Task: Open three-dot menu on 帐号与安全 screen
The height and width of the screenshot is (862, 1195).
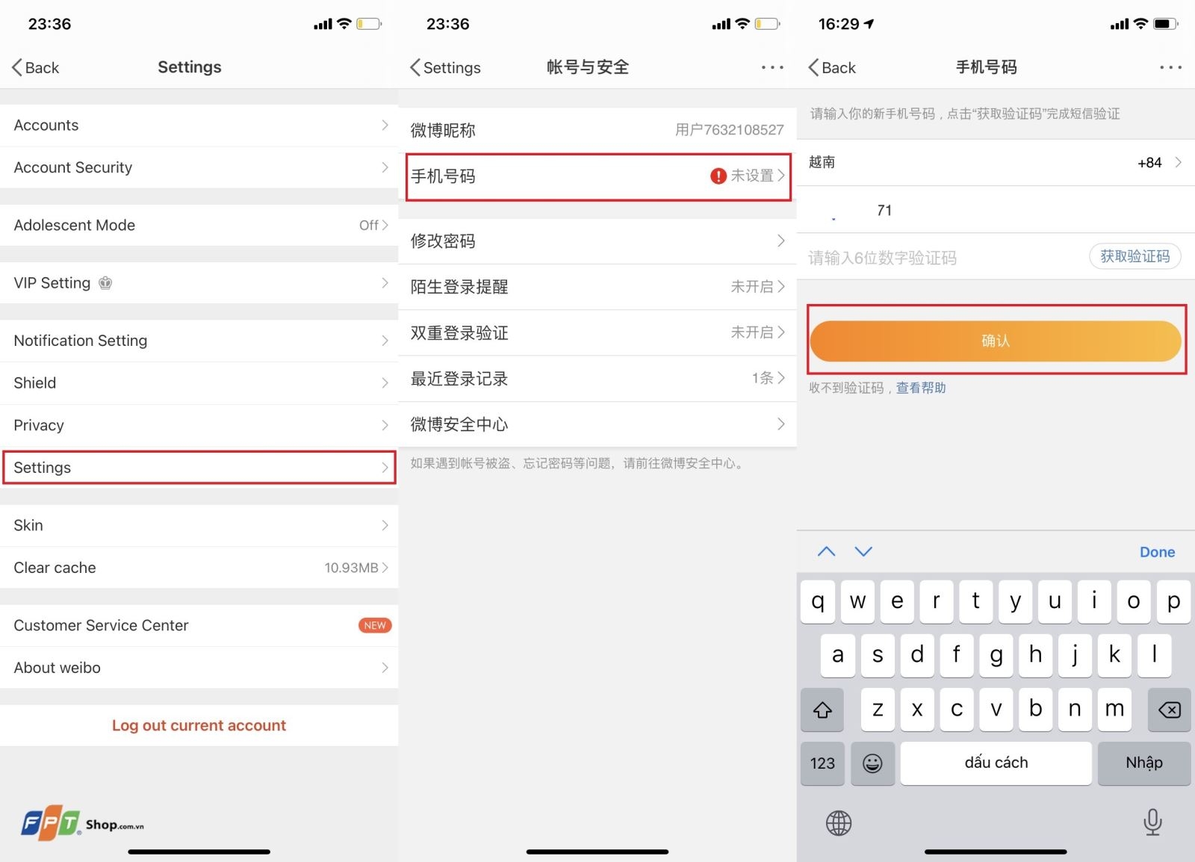Action: coord(772,67)
